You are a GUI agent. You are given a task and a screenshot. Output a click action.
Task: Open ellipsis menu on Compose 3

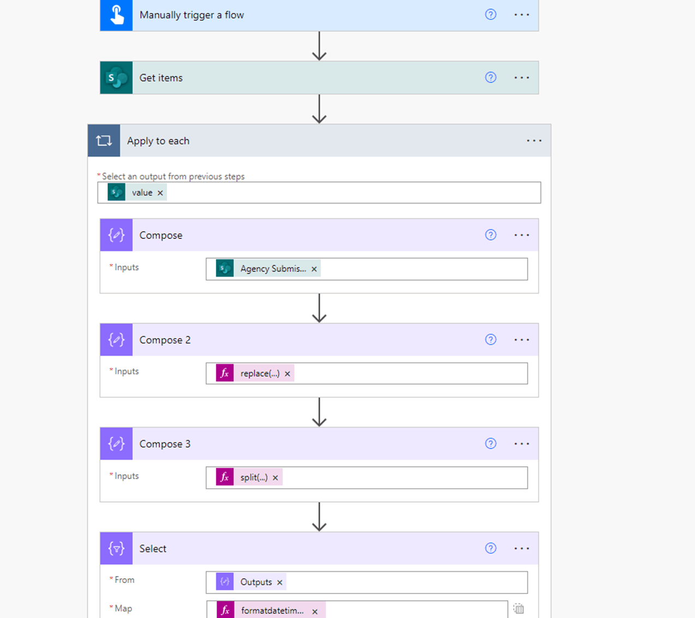click(x=522, y=443)
